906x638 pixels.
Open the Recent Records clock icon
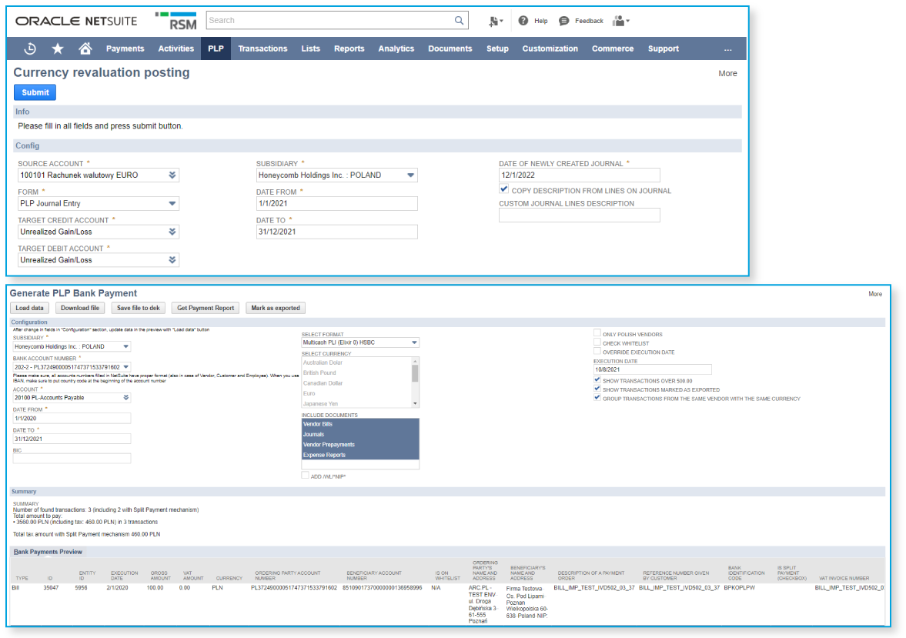click(30, 48)
